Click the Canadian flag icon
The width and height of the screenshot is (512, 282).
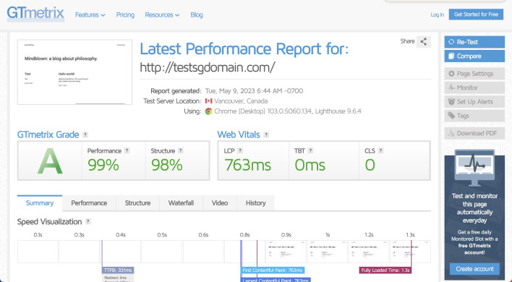(209, 101)
